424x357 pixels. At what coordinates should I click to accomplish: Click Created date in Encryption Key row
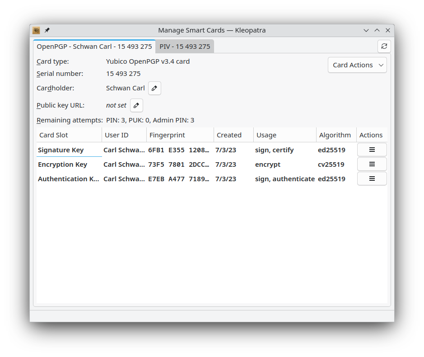[x=233, y=164]
